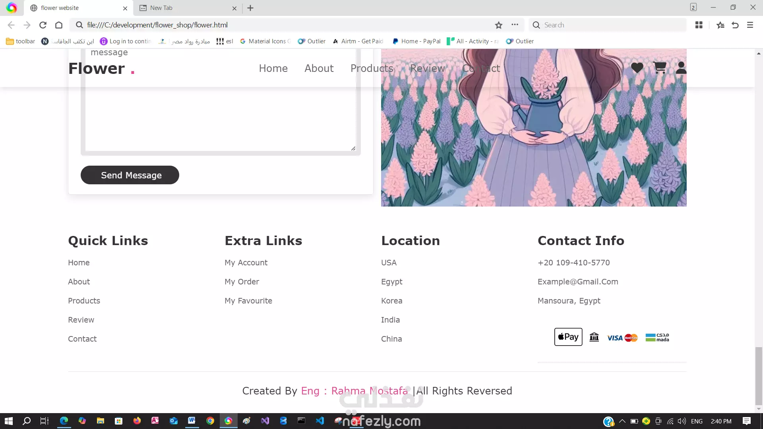Click the browser home icon

(59, 25)
